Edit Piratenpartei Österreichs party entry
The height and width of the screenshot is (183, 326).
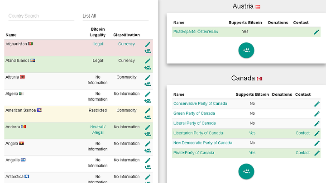click(x=316, y=32)
